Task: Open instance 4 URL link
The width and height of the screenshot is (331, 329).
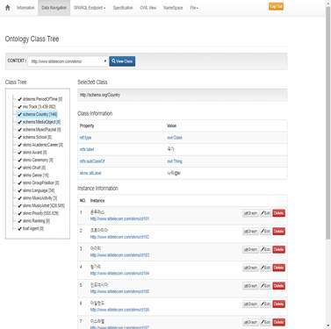Action: (x=119, y=273)
